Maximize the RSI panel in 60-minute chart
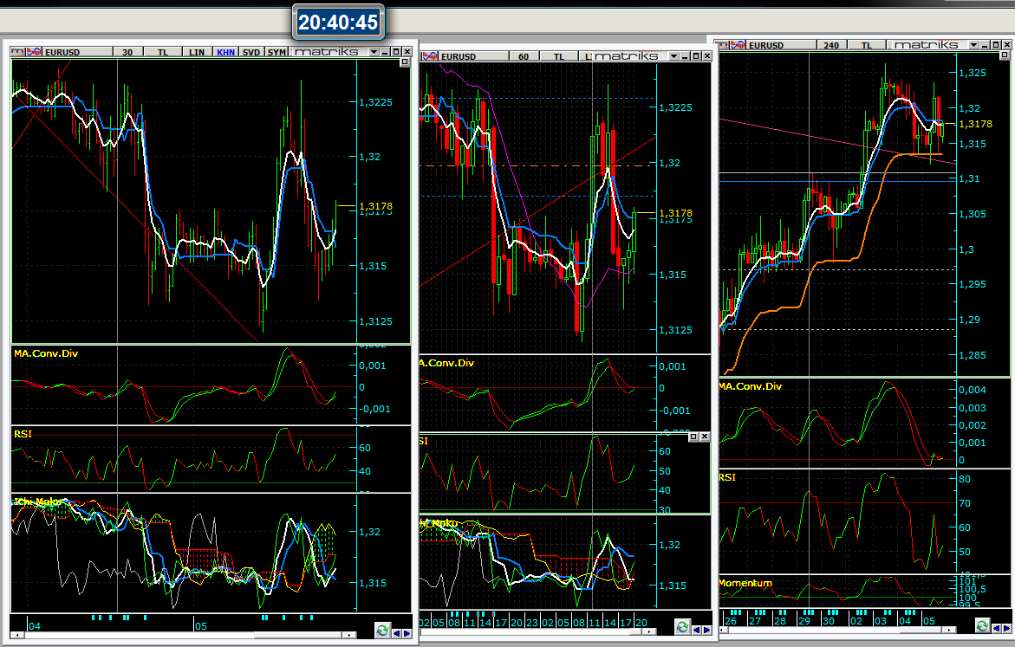 coord(693,437)
